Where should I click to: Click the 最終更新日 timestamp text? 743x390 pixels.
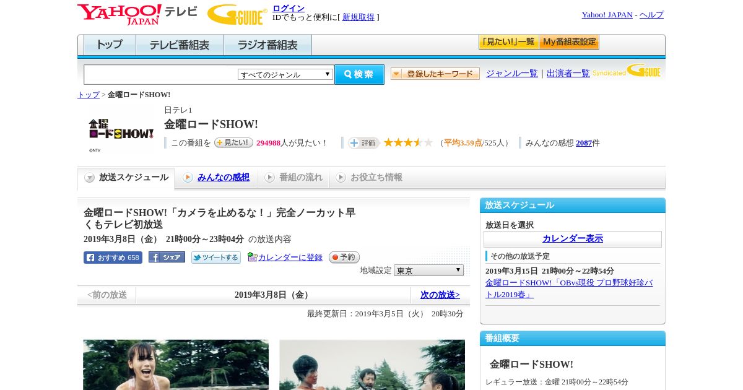click(x=385, y=314)
